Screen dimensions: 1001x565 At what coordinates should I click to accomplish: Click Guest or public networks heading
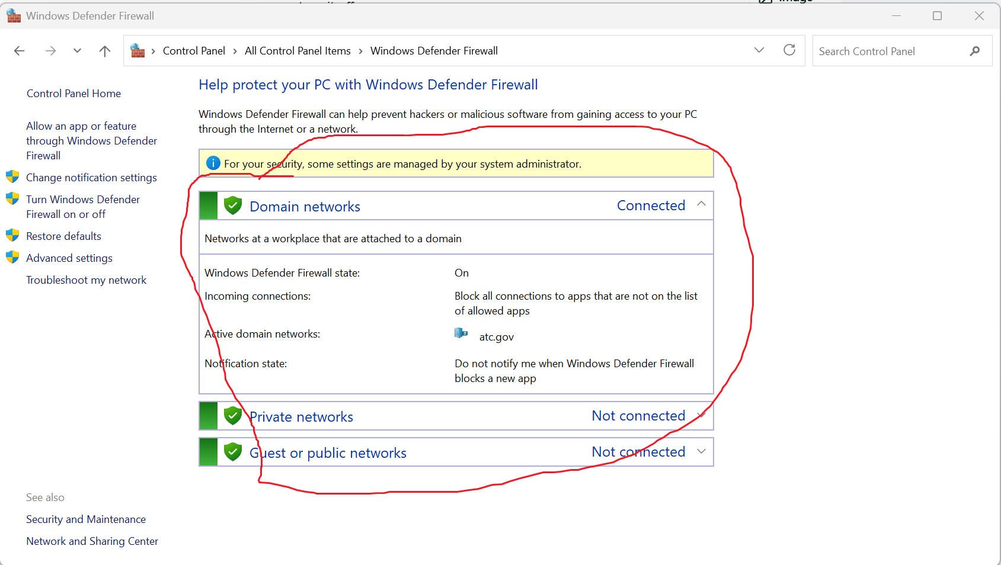click(328, 453)
